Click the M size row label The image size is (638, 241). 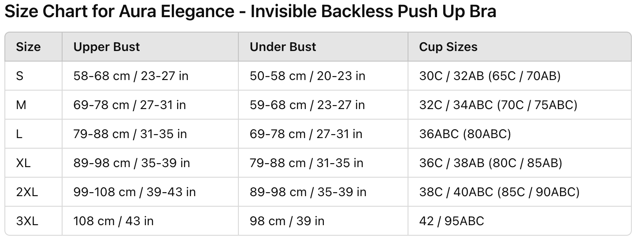click(21, 105)
